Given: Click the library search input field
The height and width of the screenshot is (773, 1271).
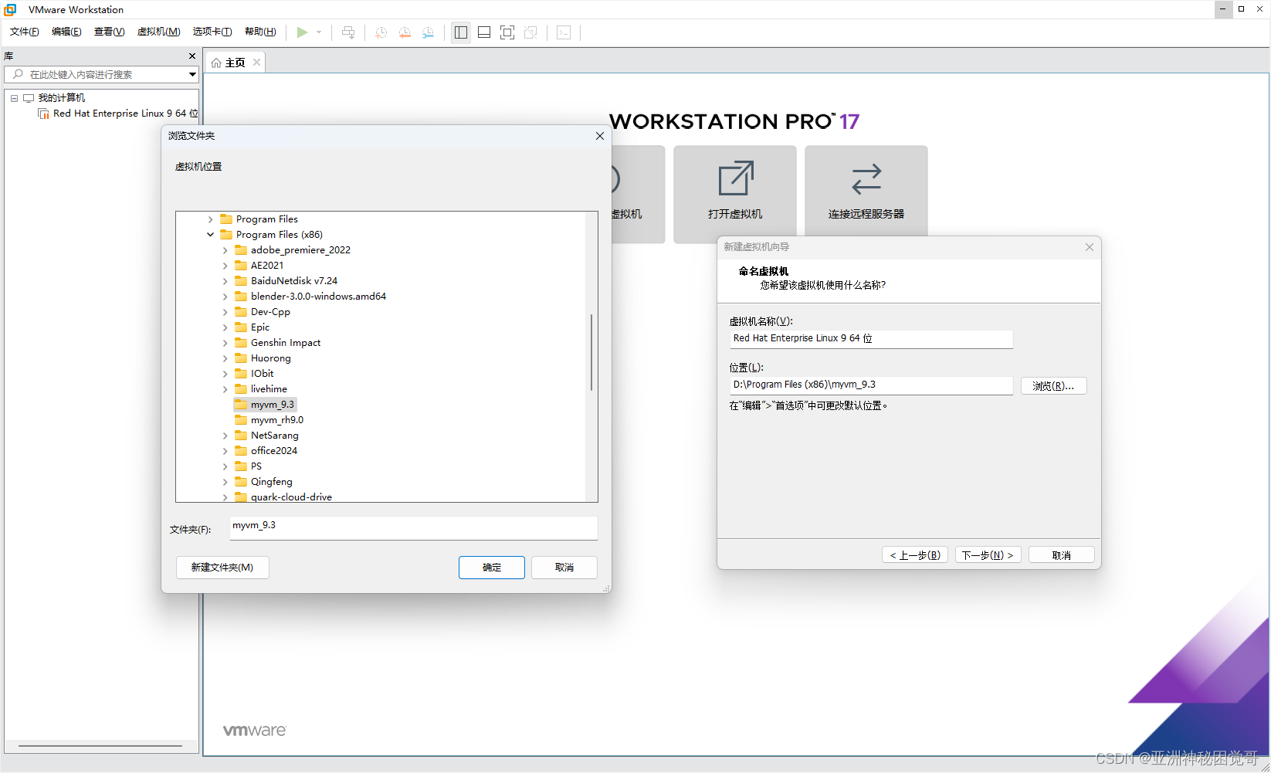Looking at the screenshot, I should (x=101, y=74).
